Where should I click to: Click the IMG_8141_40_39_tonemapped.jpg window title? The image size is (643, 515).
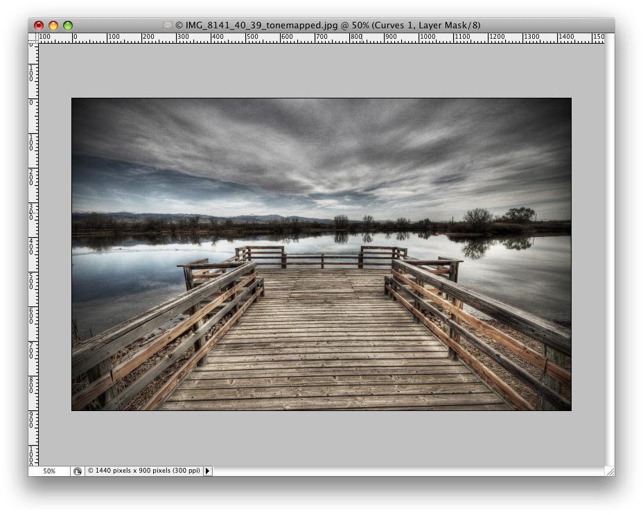point(328,26)
